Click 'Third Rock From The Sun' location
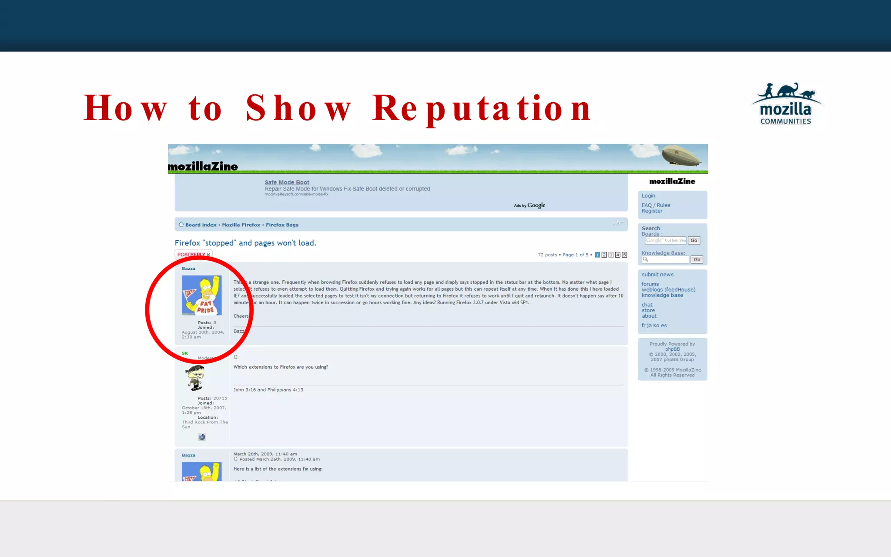The width and height of the screenshot is (891, 557). pos(204,425)
